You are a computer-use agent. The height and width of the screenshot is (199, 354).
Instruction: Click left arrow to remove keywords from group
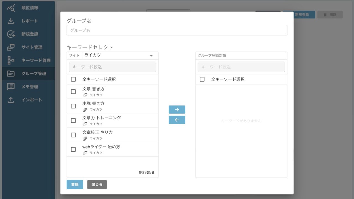(177, 120)
